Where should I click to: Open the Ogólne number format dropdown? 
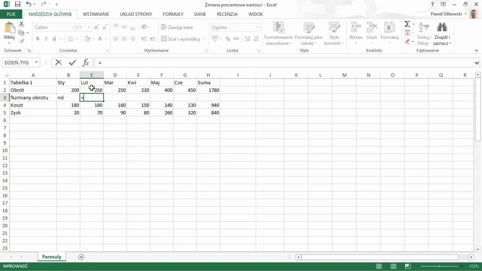(258, 27)
